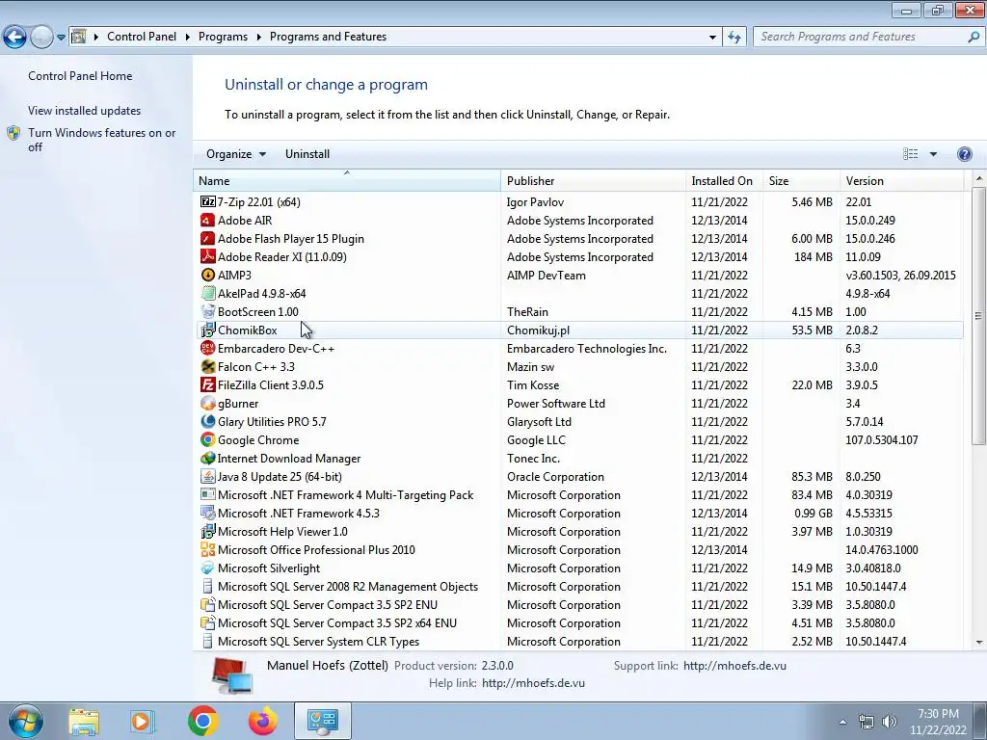
Task: Click the BootScreen 1.00 icon
Action: coord(207,311)
